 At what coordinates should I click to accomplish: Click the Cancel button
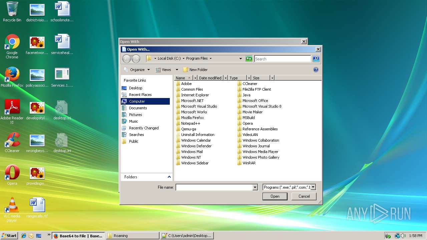(x=304, y=196)
